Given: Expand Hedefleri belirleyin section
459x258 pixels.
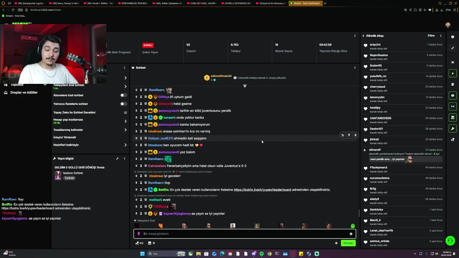Looking at the screenshot, I should click(126, 145).
